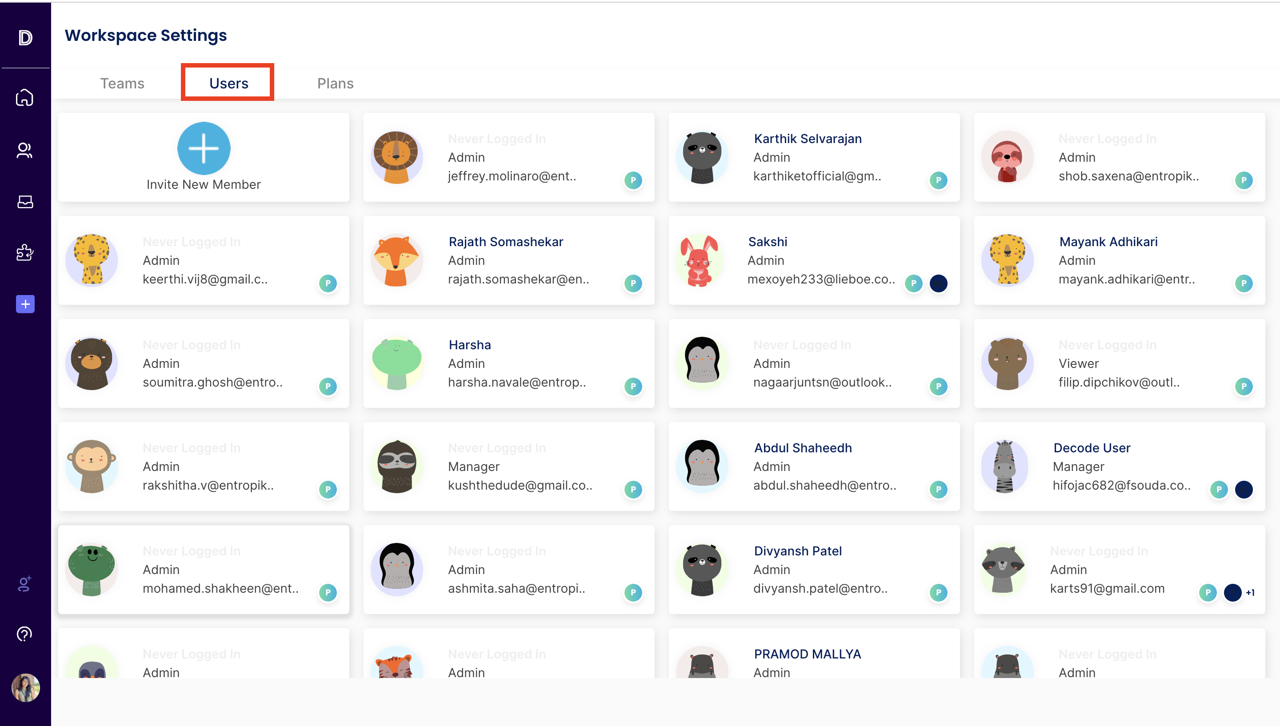
Task: Select Rajath Somashekar's user card
Action: [x=508, y=260]
